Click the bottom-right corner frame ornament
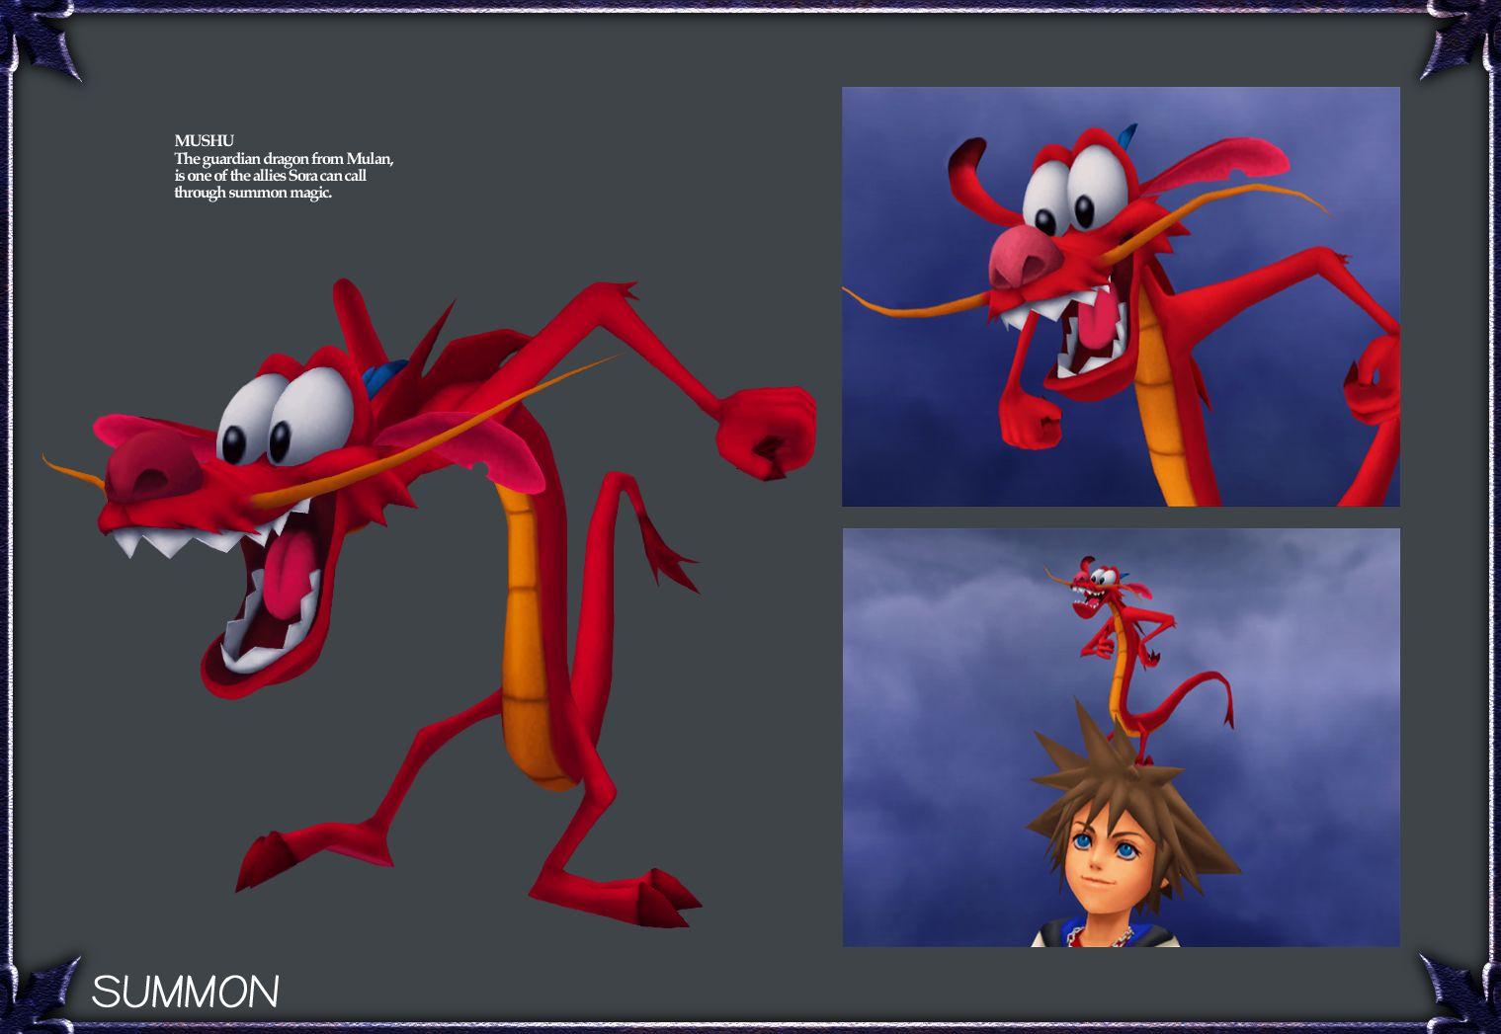Viewport: 1501px width, 1034px height. 1460,991
